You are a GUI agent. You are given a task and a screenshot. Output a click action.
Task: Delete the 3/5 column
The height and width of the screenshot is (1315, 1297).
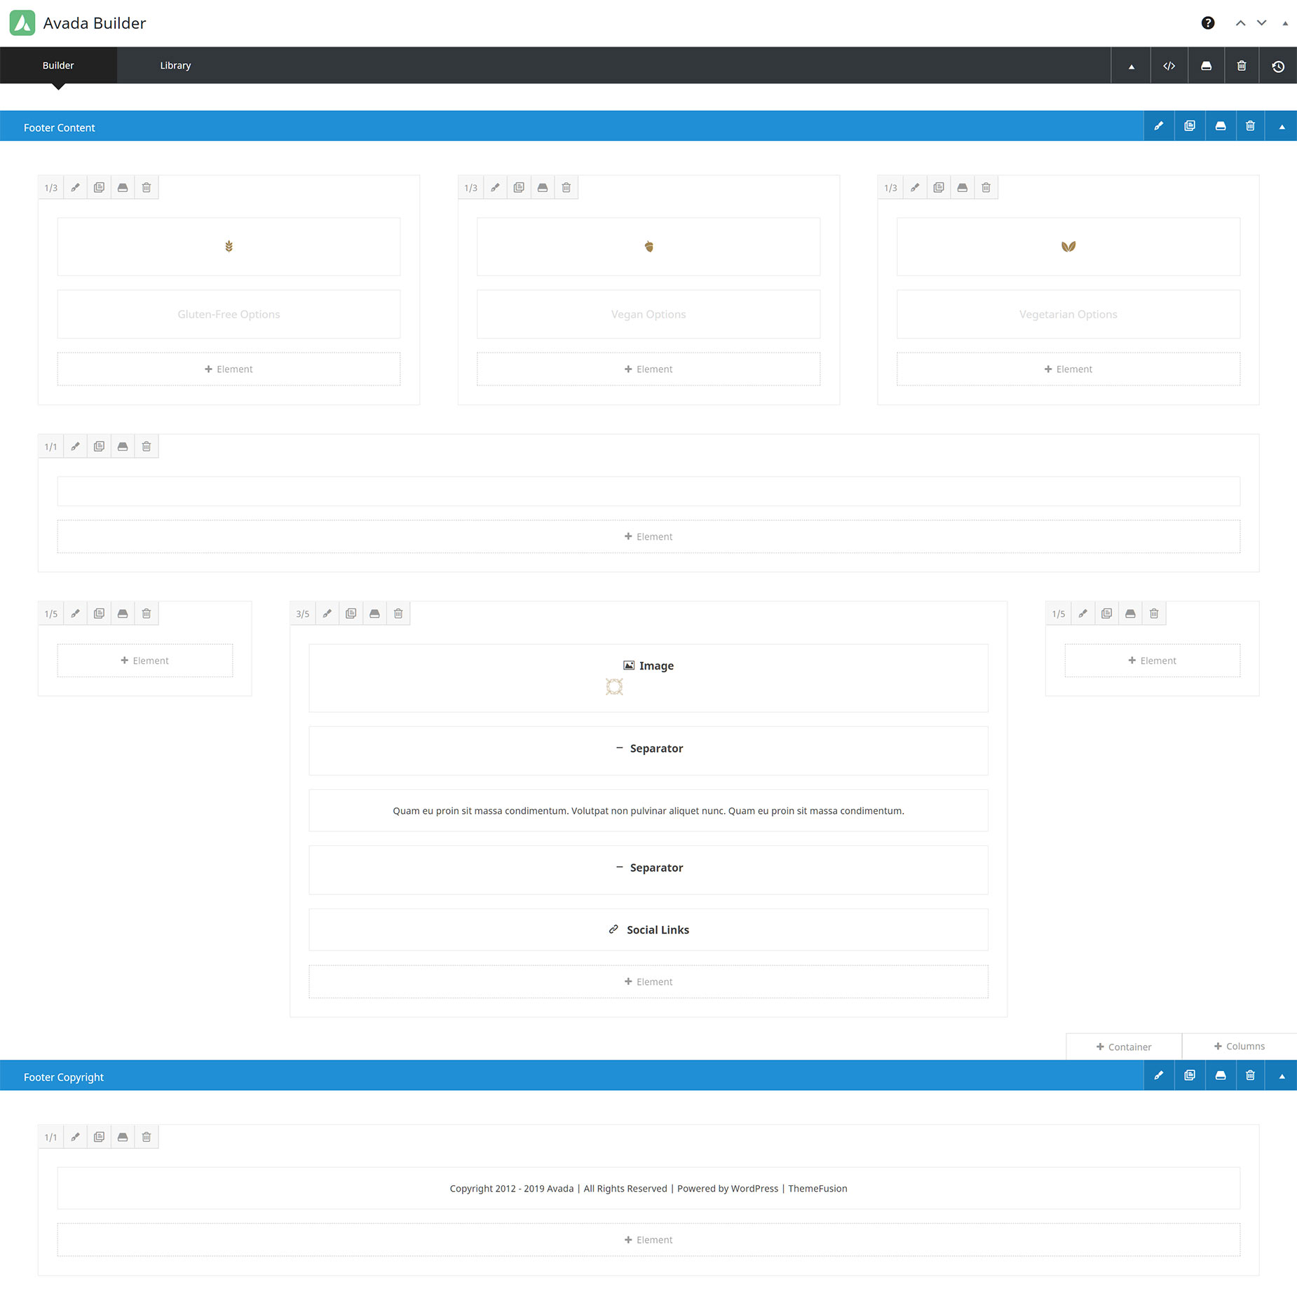(398, 613)
